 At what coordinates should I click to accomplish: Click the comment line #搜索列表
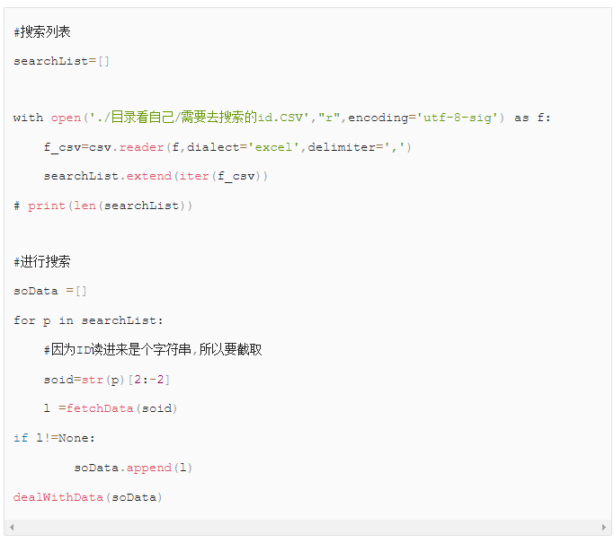tap(42, 31)
